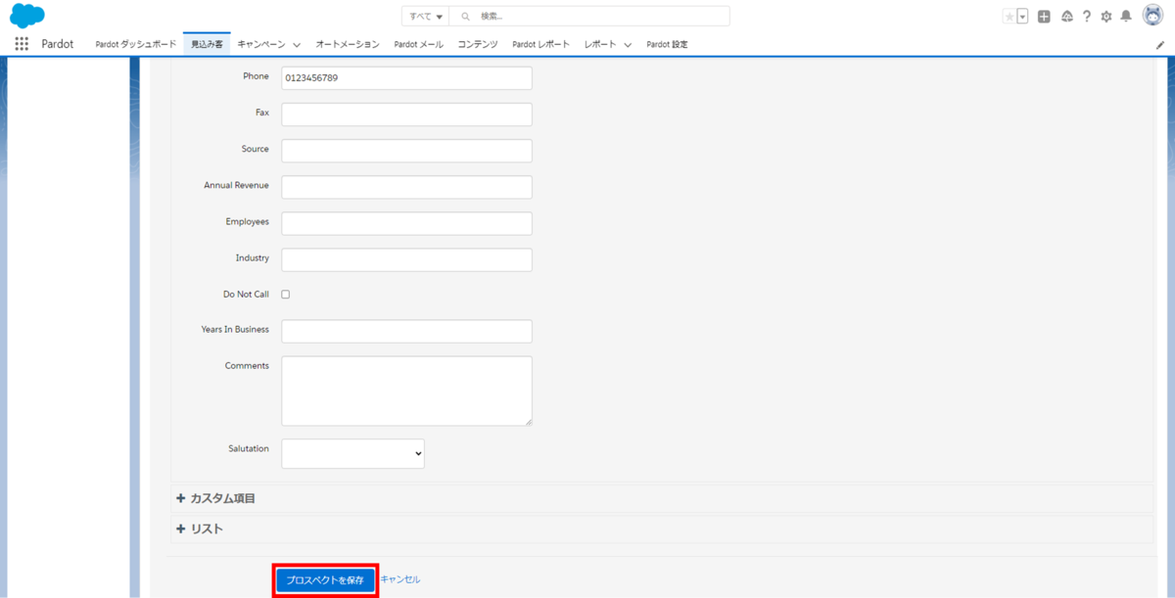Open the キャンペーン tab
The height and width of the screenshot is (598, 1175).
point(261,44)
